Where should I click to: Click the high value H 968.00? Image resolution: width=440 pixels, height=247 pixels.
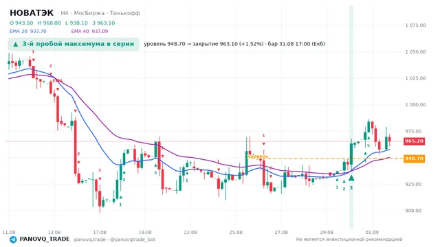(49, 23)
